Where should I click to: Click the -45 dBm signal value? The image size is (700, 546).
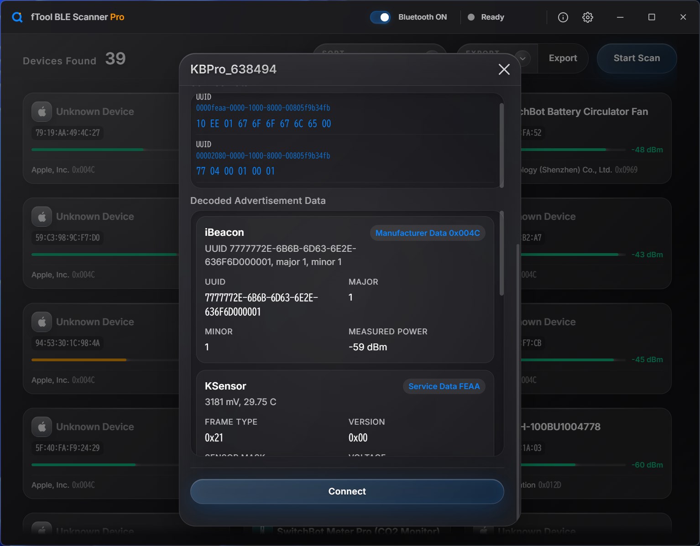pos(647,359)
